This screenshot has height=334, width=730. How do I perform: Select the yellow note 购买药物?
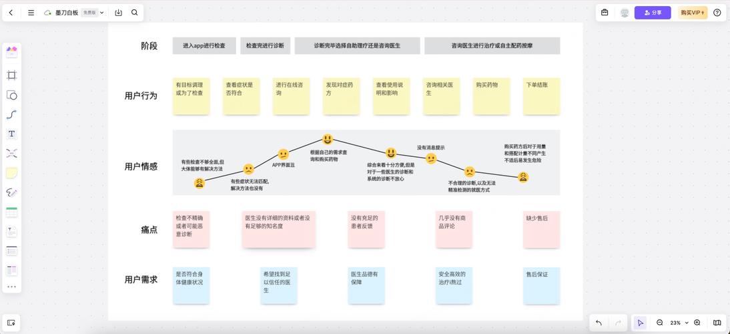pyautogui.click(x=492, y=96)
